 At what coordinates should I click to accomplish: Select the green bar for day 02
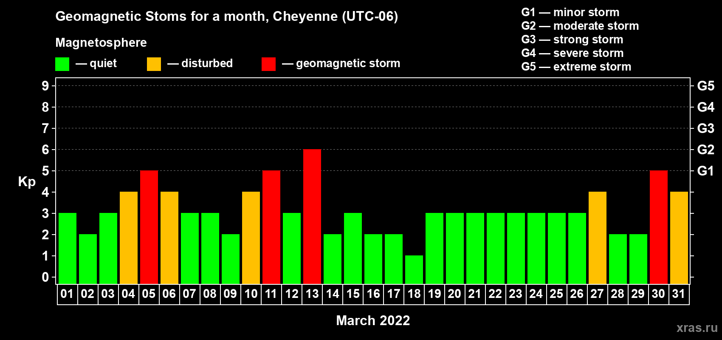tap(88, 259)
